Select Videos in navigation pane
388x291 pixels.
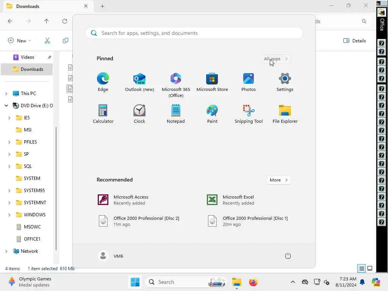pyautogui.click(x=27, y=57)
